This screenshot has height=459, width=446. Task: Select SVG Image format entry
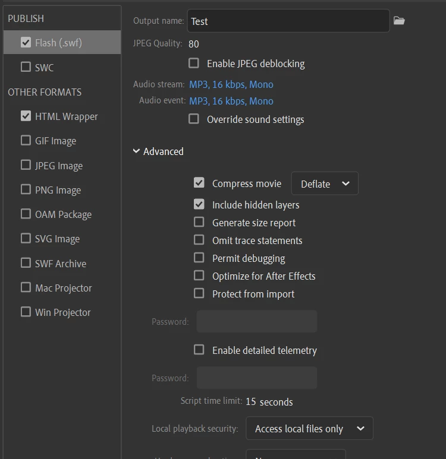(57, 239)
